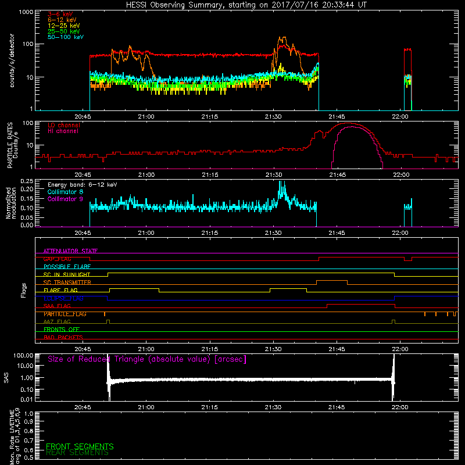Click the Normalized modulation axis label
Image resolution: width=465 pixels, height=465 pixels.
tap(11, 203)
